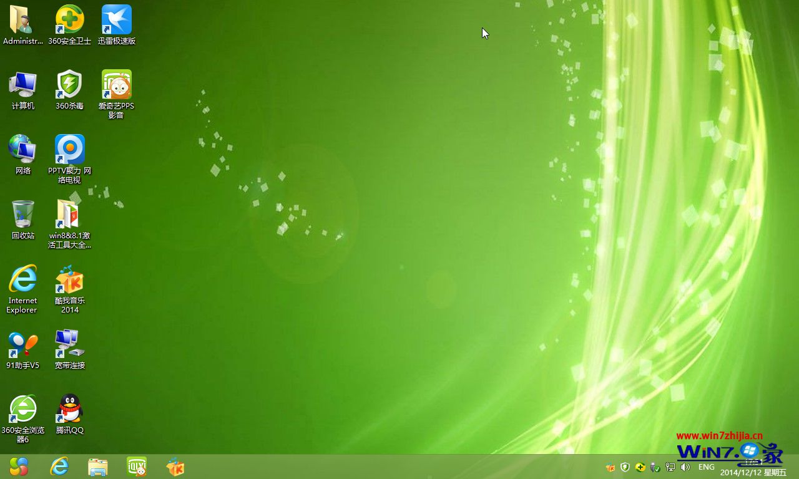Start the 宽带连接 broadband connection
The image size is (799, 479).
69,342
